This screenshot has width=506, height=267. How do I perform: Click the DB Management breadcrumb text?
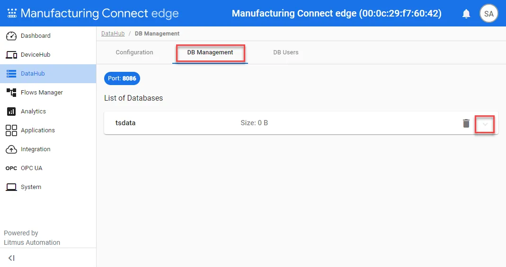(x=157, y=34)
